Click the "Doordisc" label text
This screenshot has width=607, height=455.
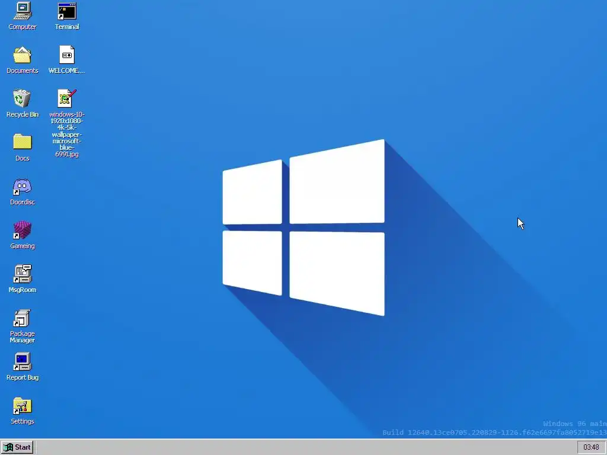click(x=23, y=203)
